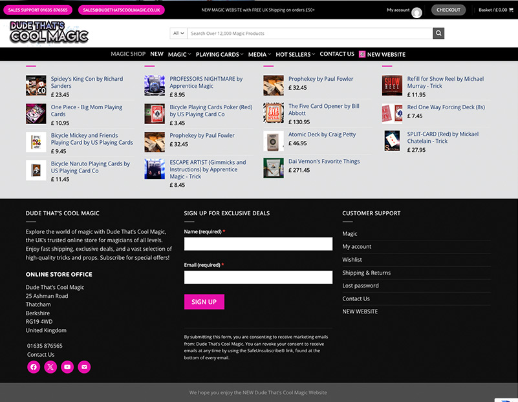
Task: Click the Email (required) input field
Action: tap(258, 277)
